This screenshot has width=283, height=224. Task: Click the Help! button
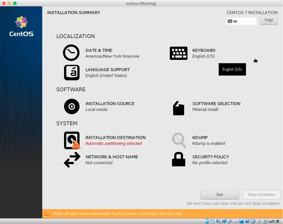pyautogui.click(x=268, y=20)
